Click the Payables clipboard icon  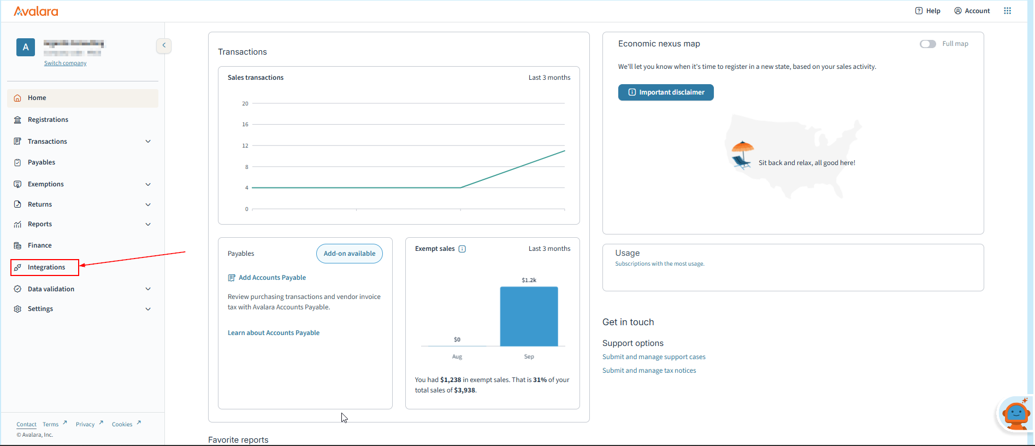coord(17,162)
